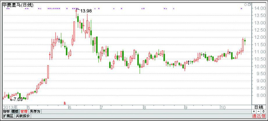268x121 pixels.
Task: Click the first purple x marker at top-left
Action: pos(7,8)
